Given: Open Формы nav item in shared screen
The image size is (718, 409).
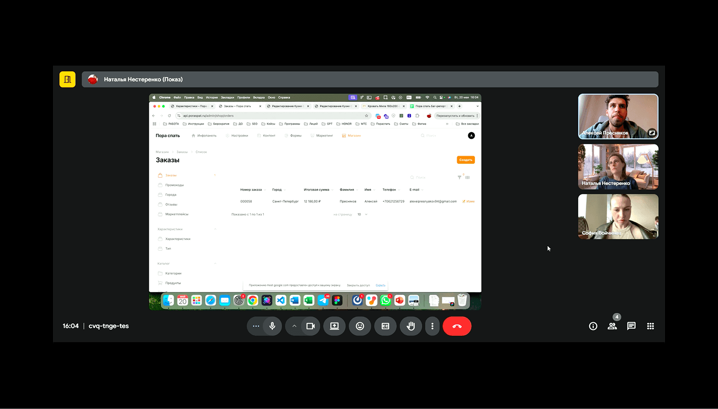Looking at the screenshot, I should point(293,136).
